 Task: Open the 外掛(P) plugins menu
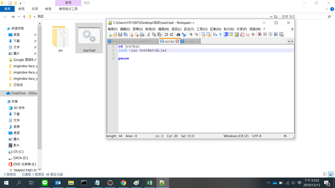pos(242,29)
